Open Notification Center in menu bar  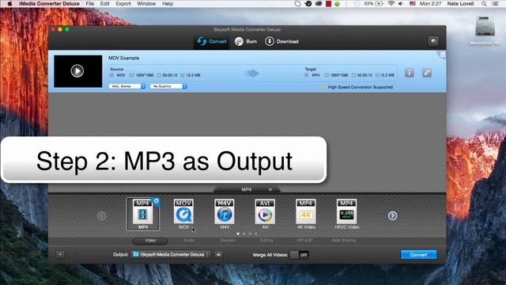pos(496,3)
